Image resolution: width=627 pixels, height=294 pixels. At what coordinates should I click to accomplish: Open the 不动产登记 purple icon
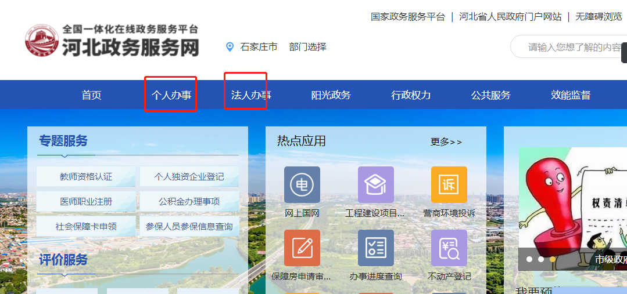click(449, 248)
